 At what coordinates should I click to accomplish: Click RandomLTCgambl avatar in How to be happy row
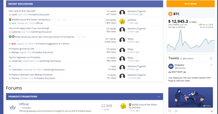click(x=122, y=30)
